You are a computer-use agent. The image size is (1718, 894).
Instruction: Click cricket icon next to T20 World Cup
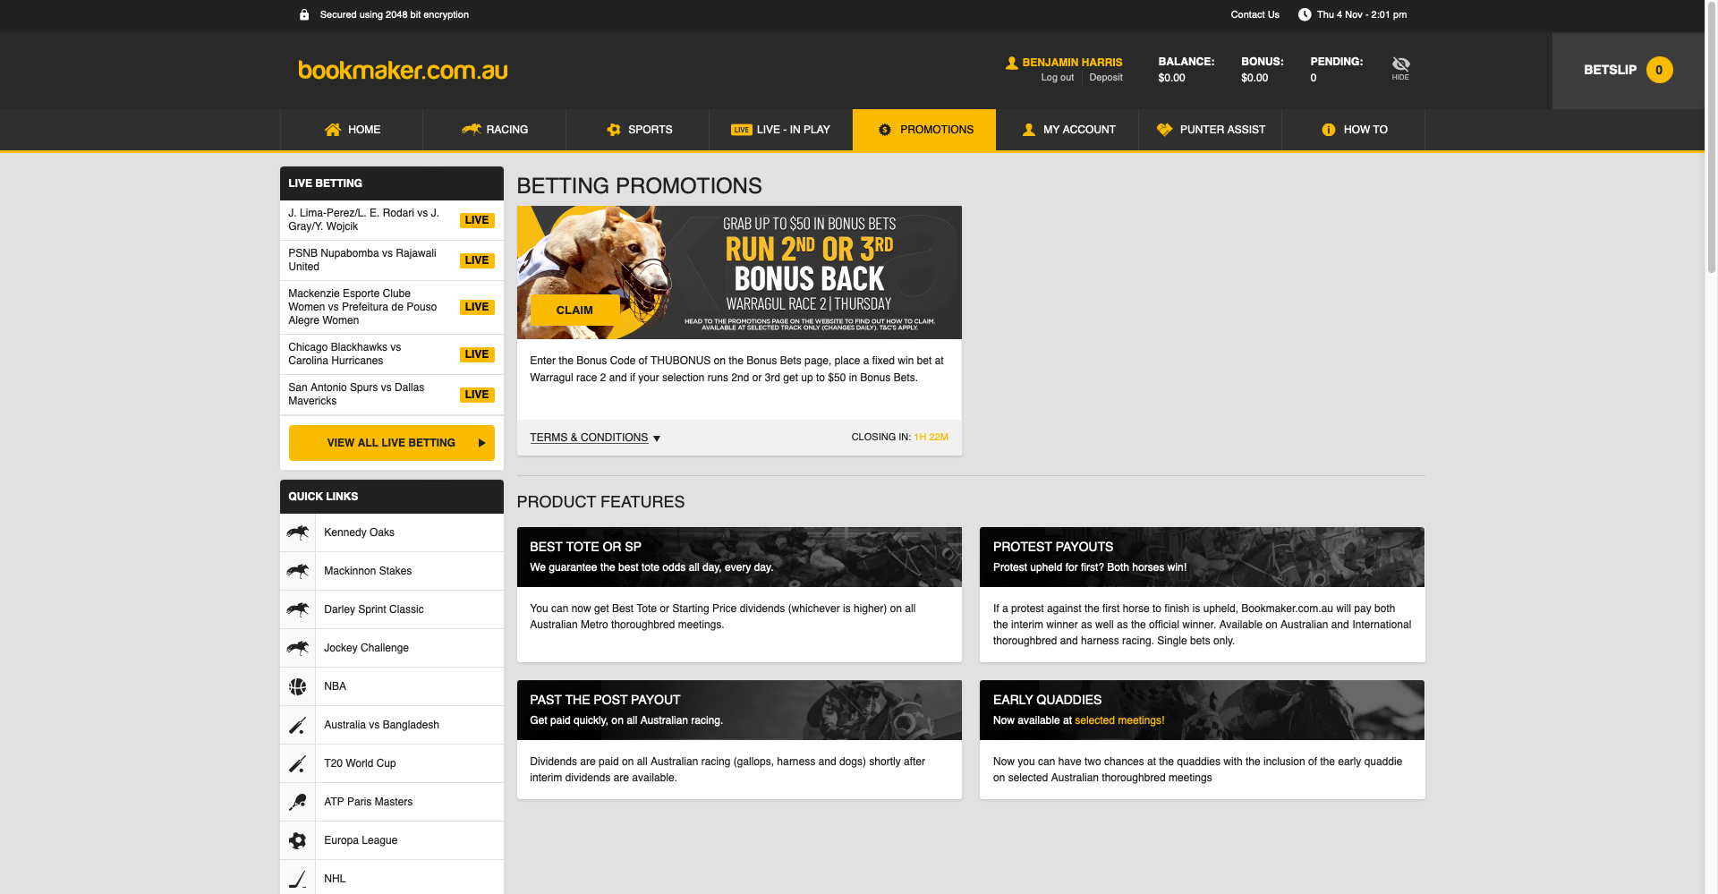[x=298, y=763]
